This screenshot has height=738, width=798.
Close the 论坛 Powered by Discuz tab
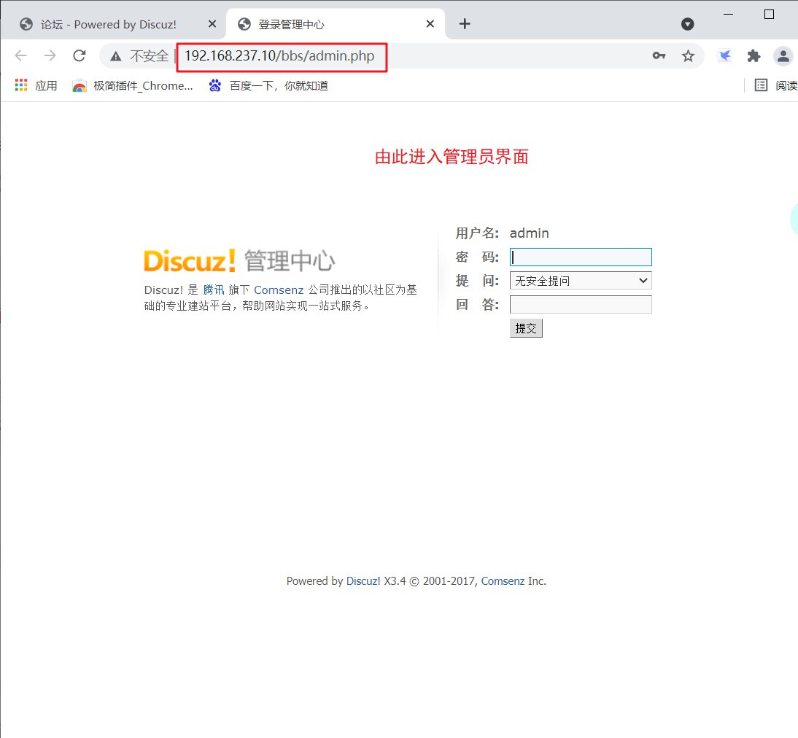click(x=212, y=24)
